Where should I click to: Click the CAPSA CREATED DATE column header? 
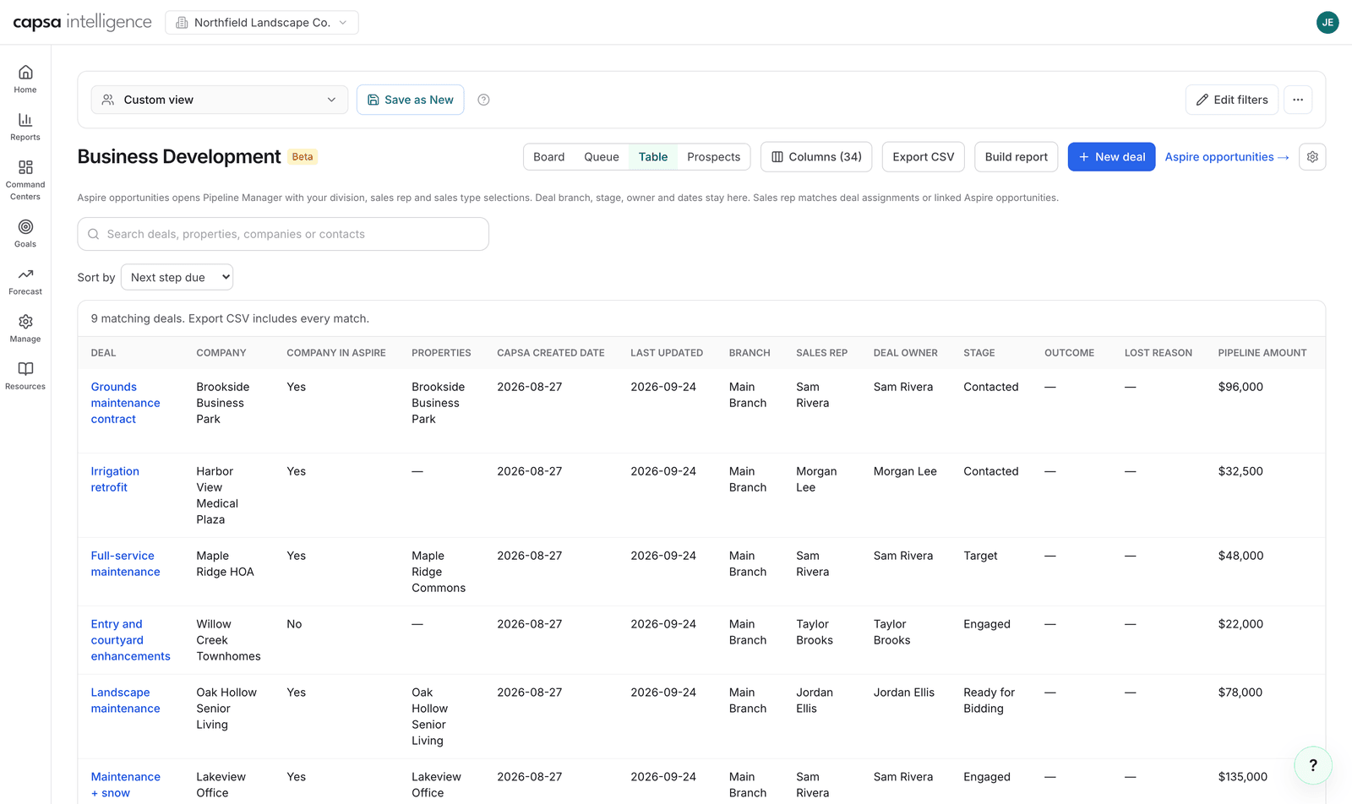[x=551, y=353]
